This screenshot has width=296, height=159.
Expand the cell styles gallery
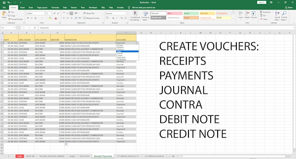click(233, 19)
